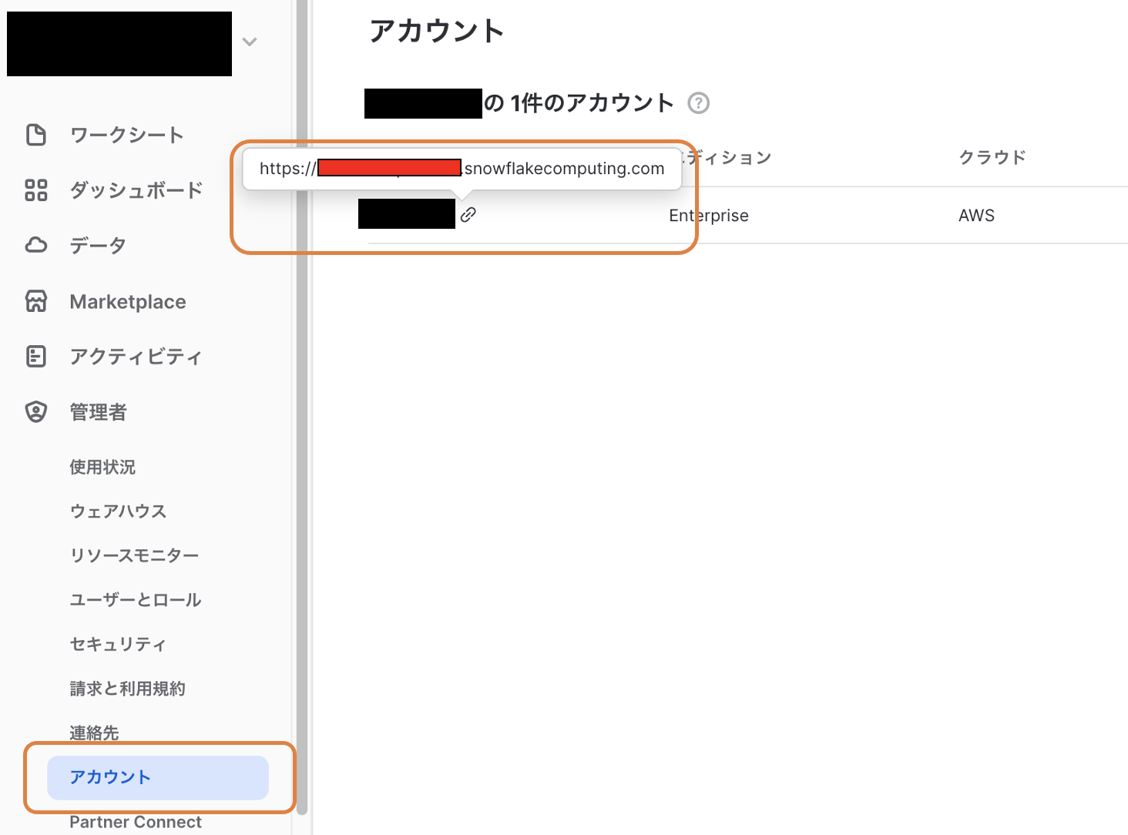
Task: Click the アカウント page heading
Action: (x=437, y=31)
